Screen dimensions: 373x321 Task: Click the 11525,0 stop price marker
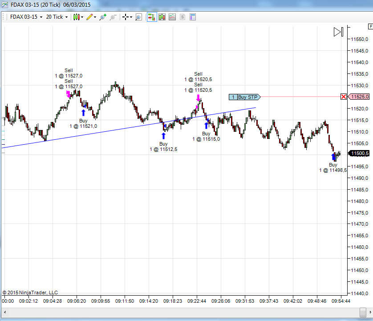coord(359,97)
